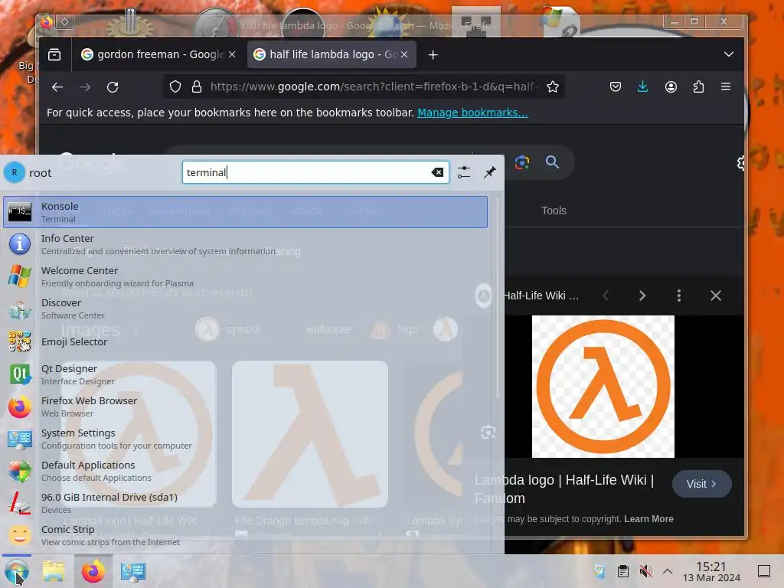Open a new Firefox tab
Viewport: 784px width, 588px height.
click(433, 55)
